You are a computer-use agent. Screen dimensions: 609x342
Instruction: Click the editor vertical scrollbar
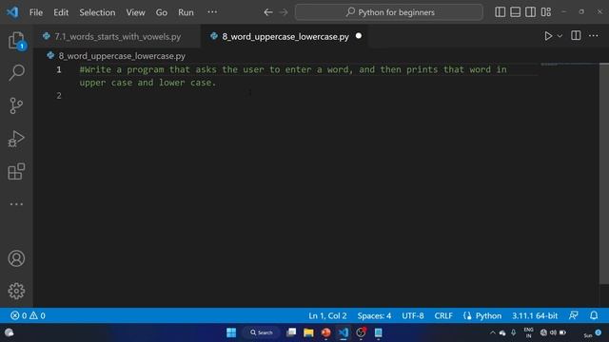pyautogui.click(x=604, y=173)
